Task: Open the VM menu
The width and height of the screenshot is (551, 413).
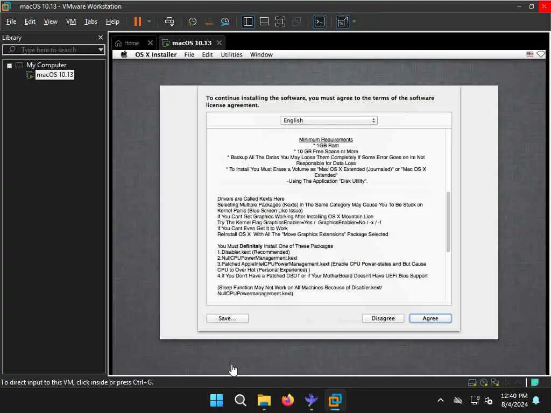Action: [x=71, y=22]
